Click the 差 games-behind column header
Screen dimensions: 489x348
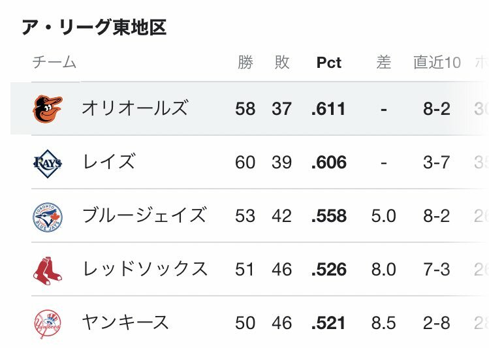(x=384, y=62)
